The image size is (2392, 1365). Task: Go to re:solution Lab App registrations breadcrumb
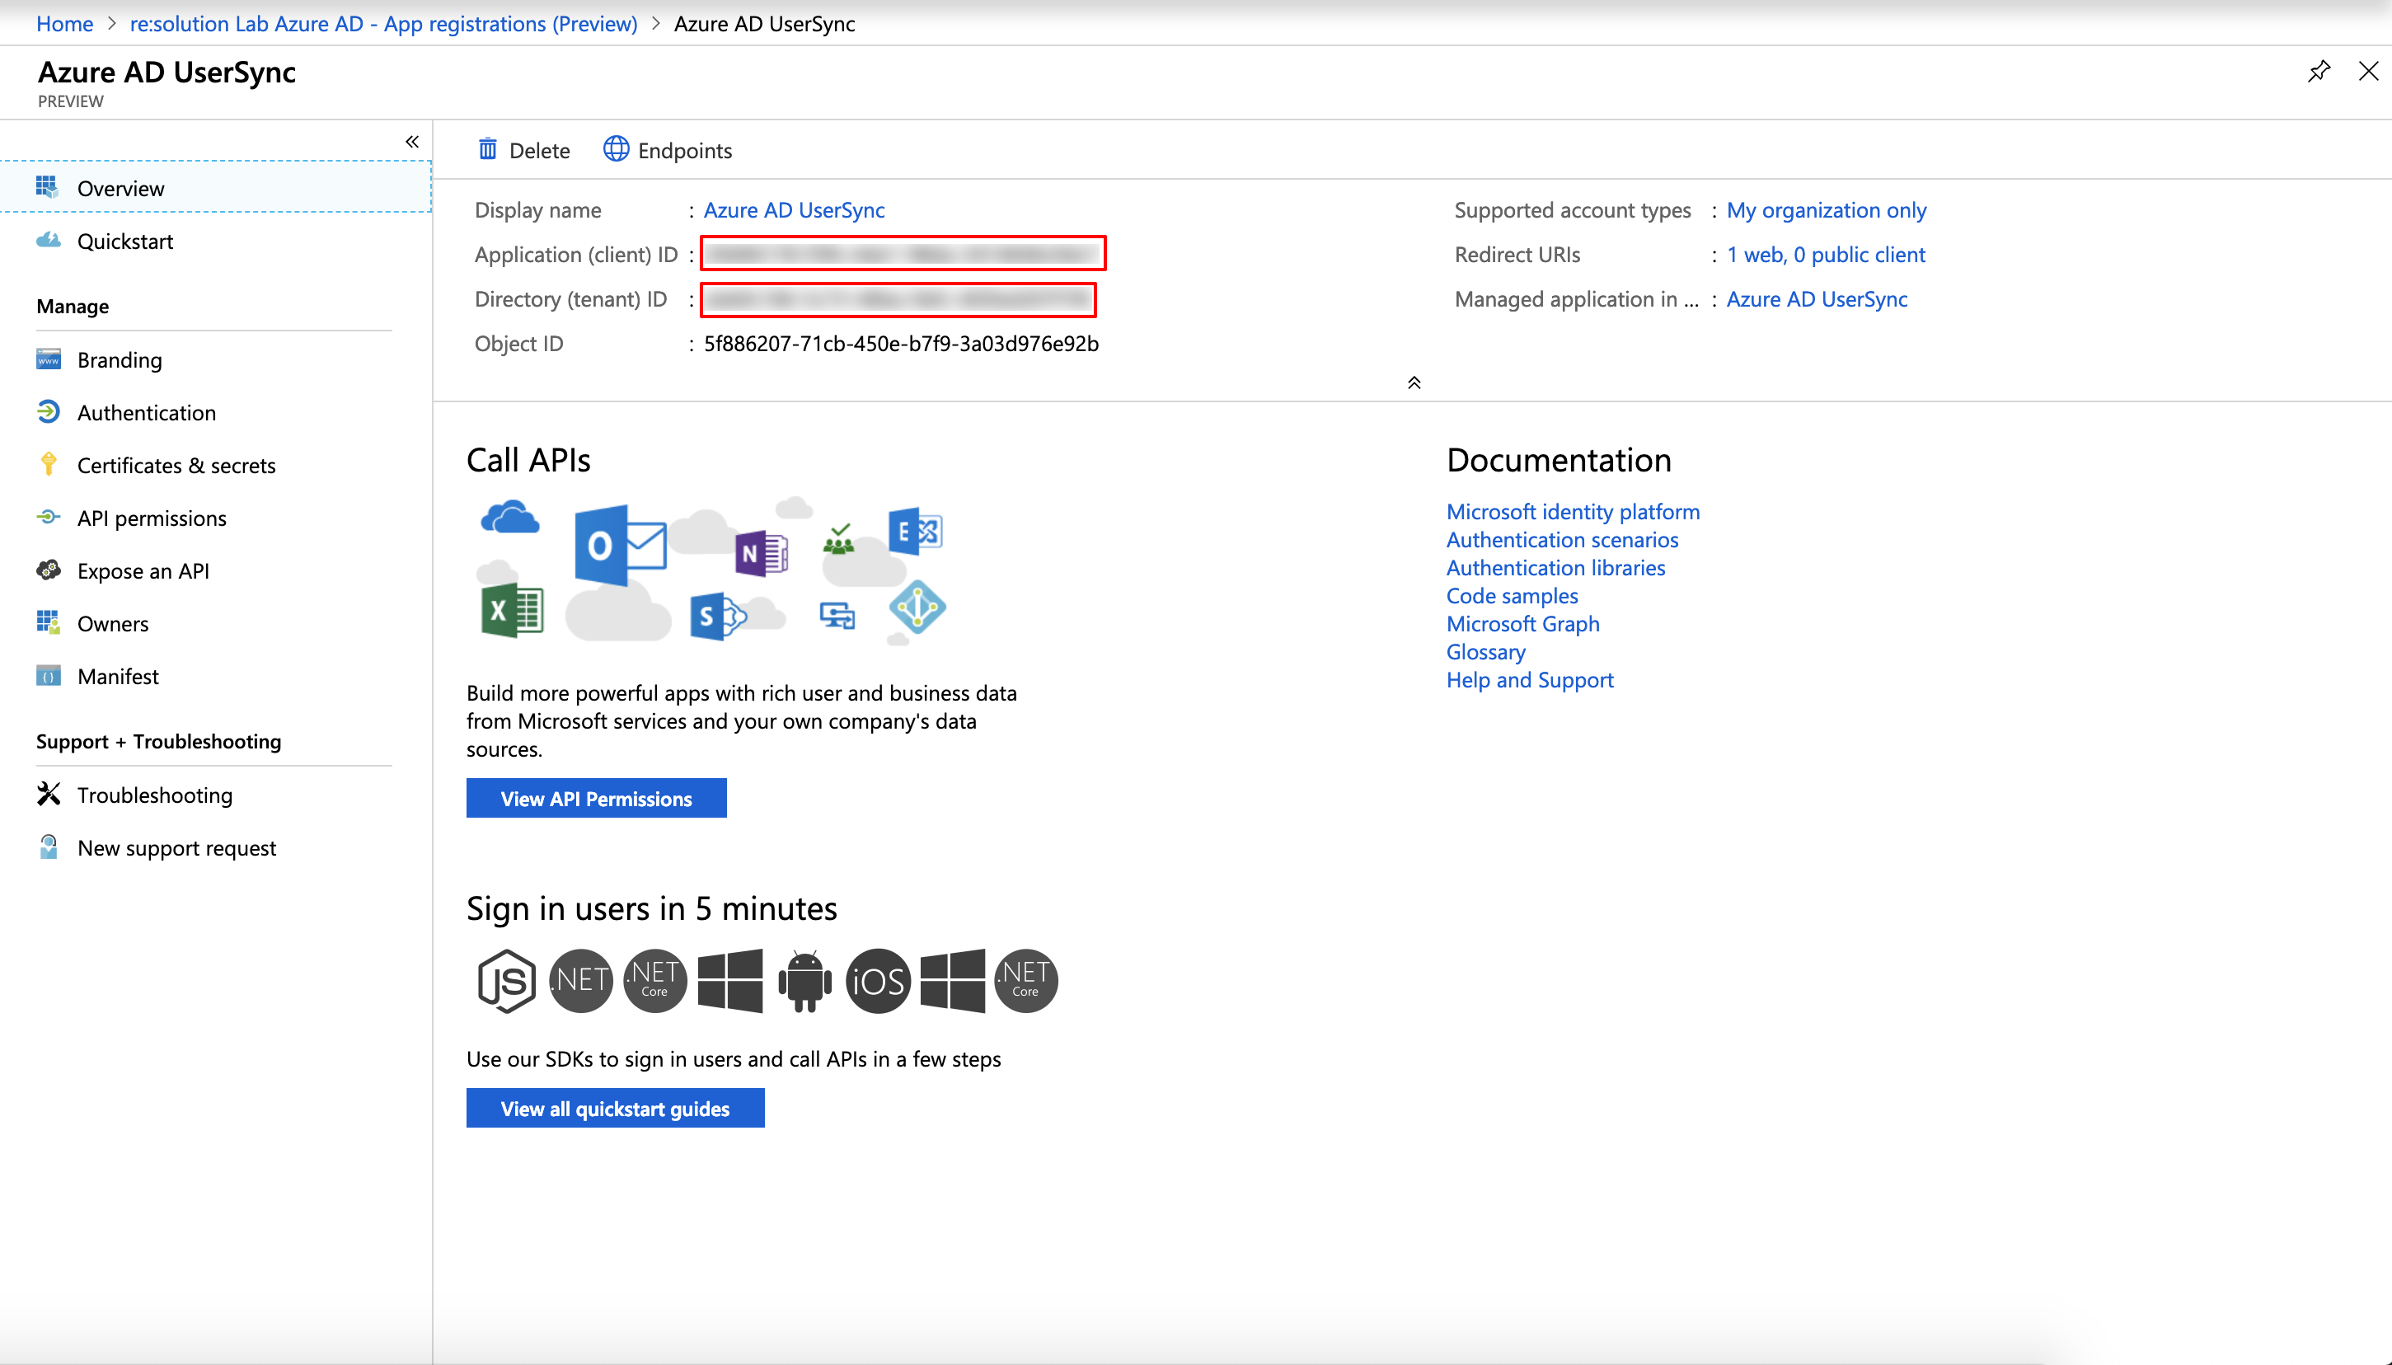pos(383,25)
